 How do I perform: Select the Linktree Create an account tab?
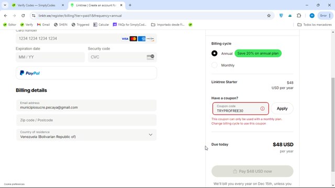click(x=96, y=5)
